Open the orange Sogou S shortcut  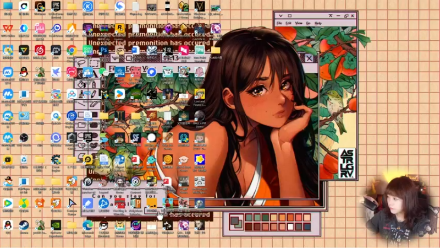40,203
